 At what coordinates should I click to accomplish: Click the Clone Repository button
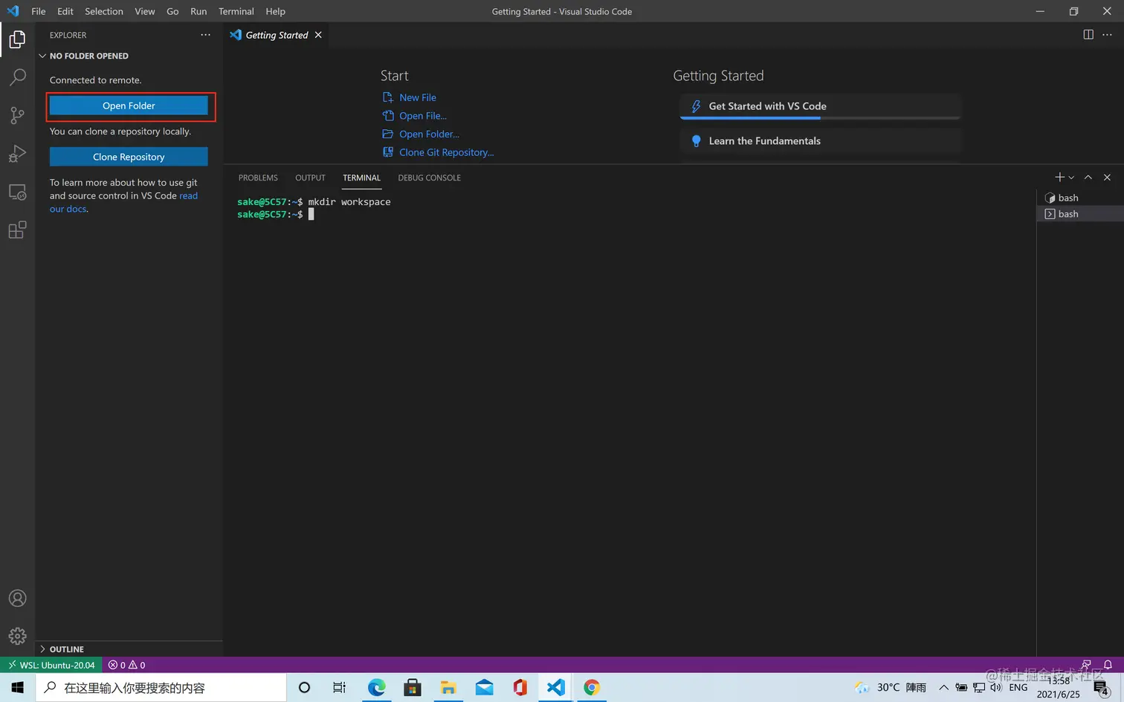click(x=129, y=157)
